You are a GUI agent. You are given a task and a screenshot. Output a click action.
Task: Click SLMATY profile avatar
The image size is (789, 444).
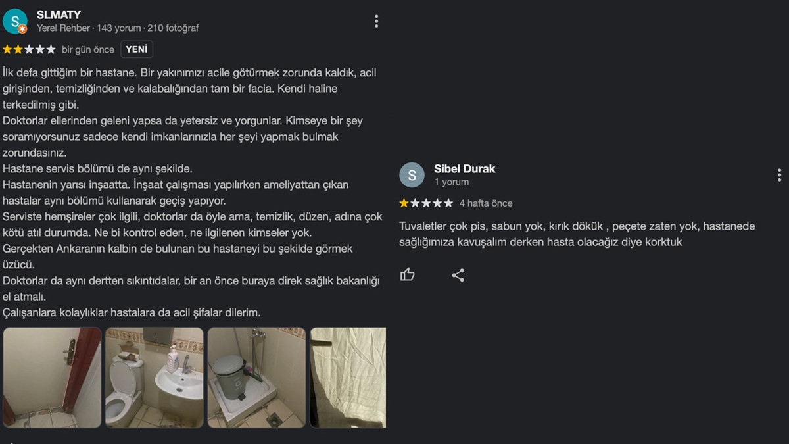[x=15, y=21]
